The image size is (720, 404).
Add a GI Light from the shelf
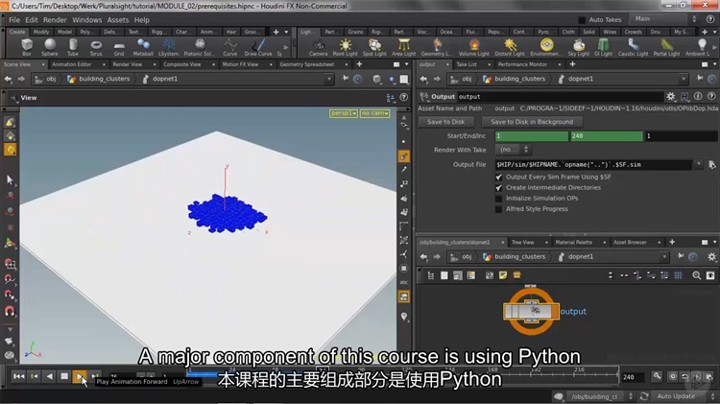604,47
